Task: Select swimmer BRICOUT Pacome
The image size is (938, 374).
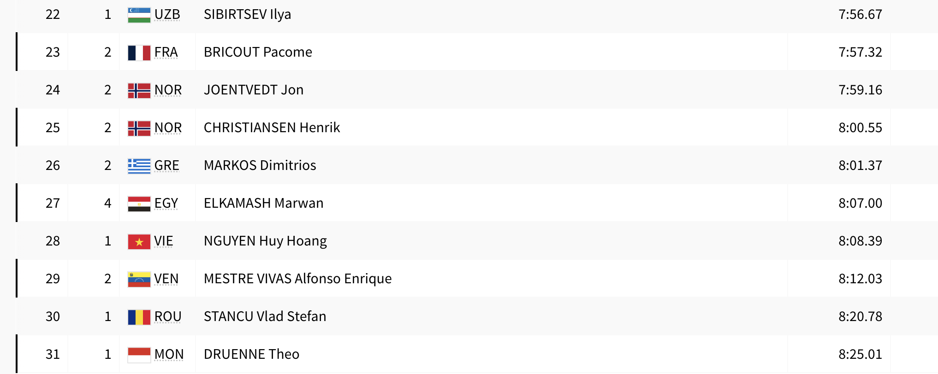Action: 258,53
